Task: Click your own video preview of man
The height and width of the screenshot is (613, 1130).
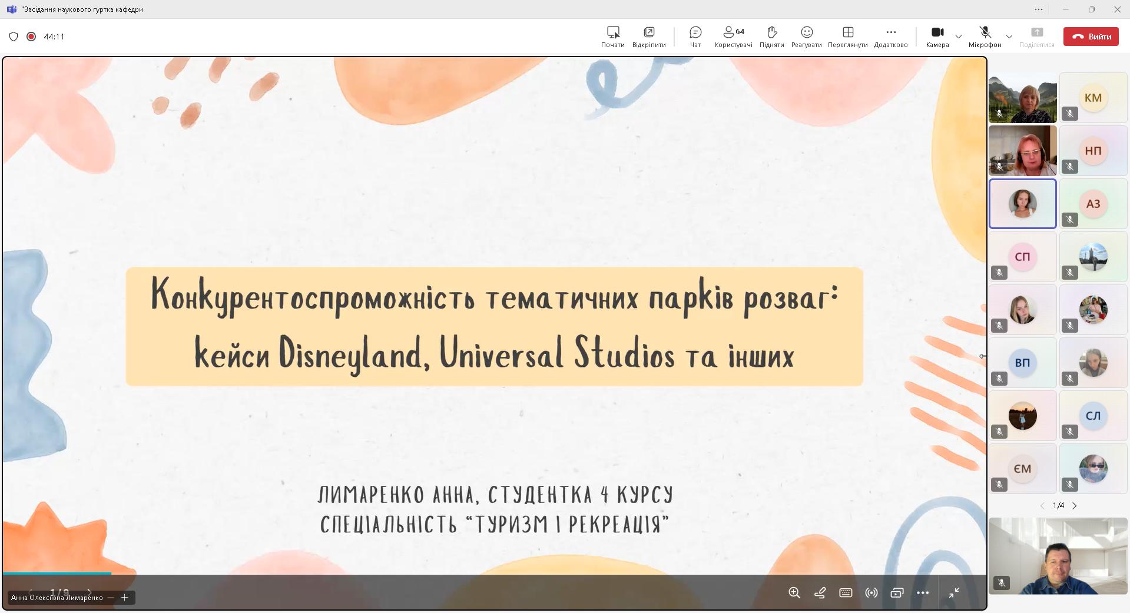Action: pyautogui.click(x=1058, y=556)
